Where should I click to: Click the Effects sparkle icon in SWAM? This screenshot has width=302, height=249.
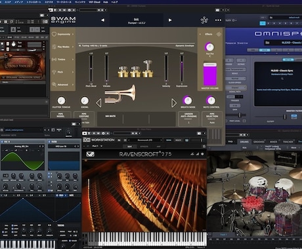(219, 34)
